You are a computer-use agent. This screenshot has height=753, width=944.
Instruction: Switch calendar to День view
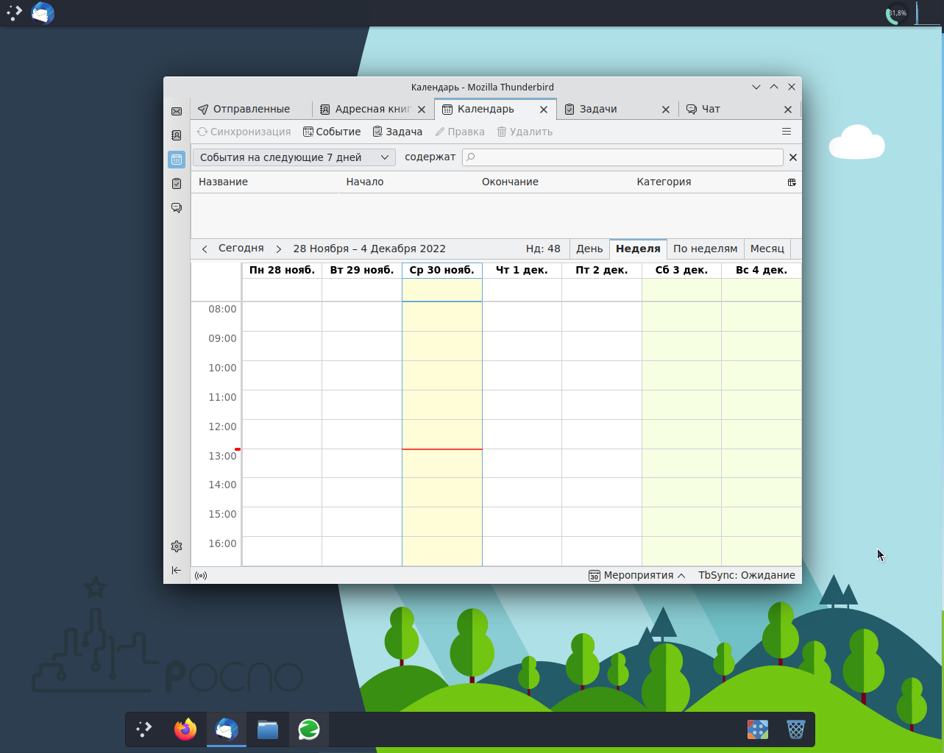coord(589,249)
